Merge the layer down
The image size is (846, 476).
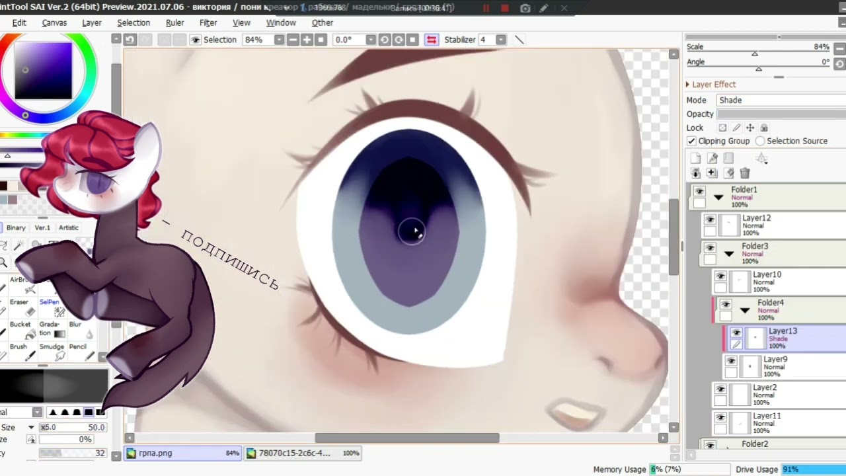click(712, 173)
